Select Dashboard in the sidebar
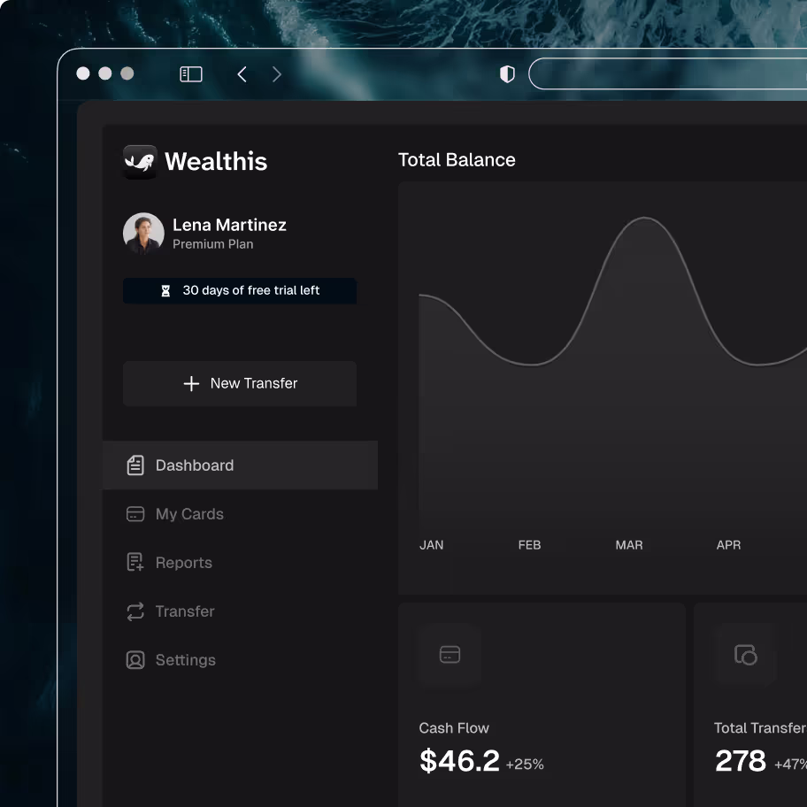The width and height of the screenshot is (807, 807). tap(241, 465)
